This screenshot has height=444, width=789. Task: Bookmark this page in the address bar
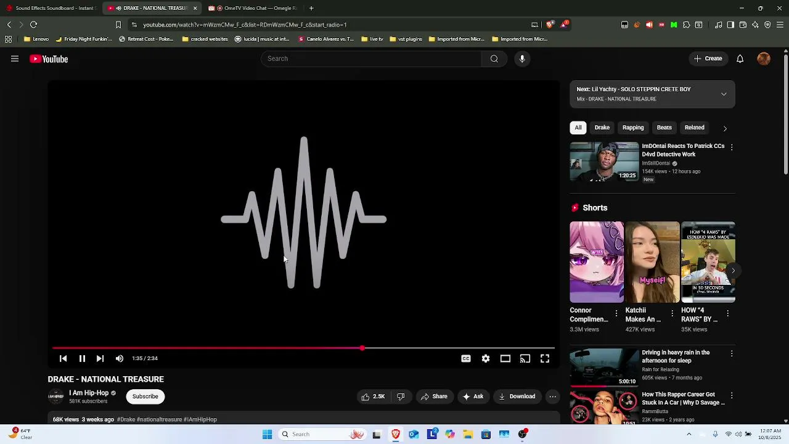[x=118, y=25]
